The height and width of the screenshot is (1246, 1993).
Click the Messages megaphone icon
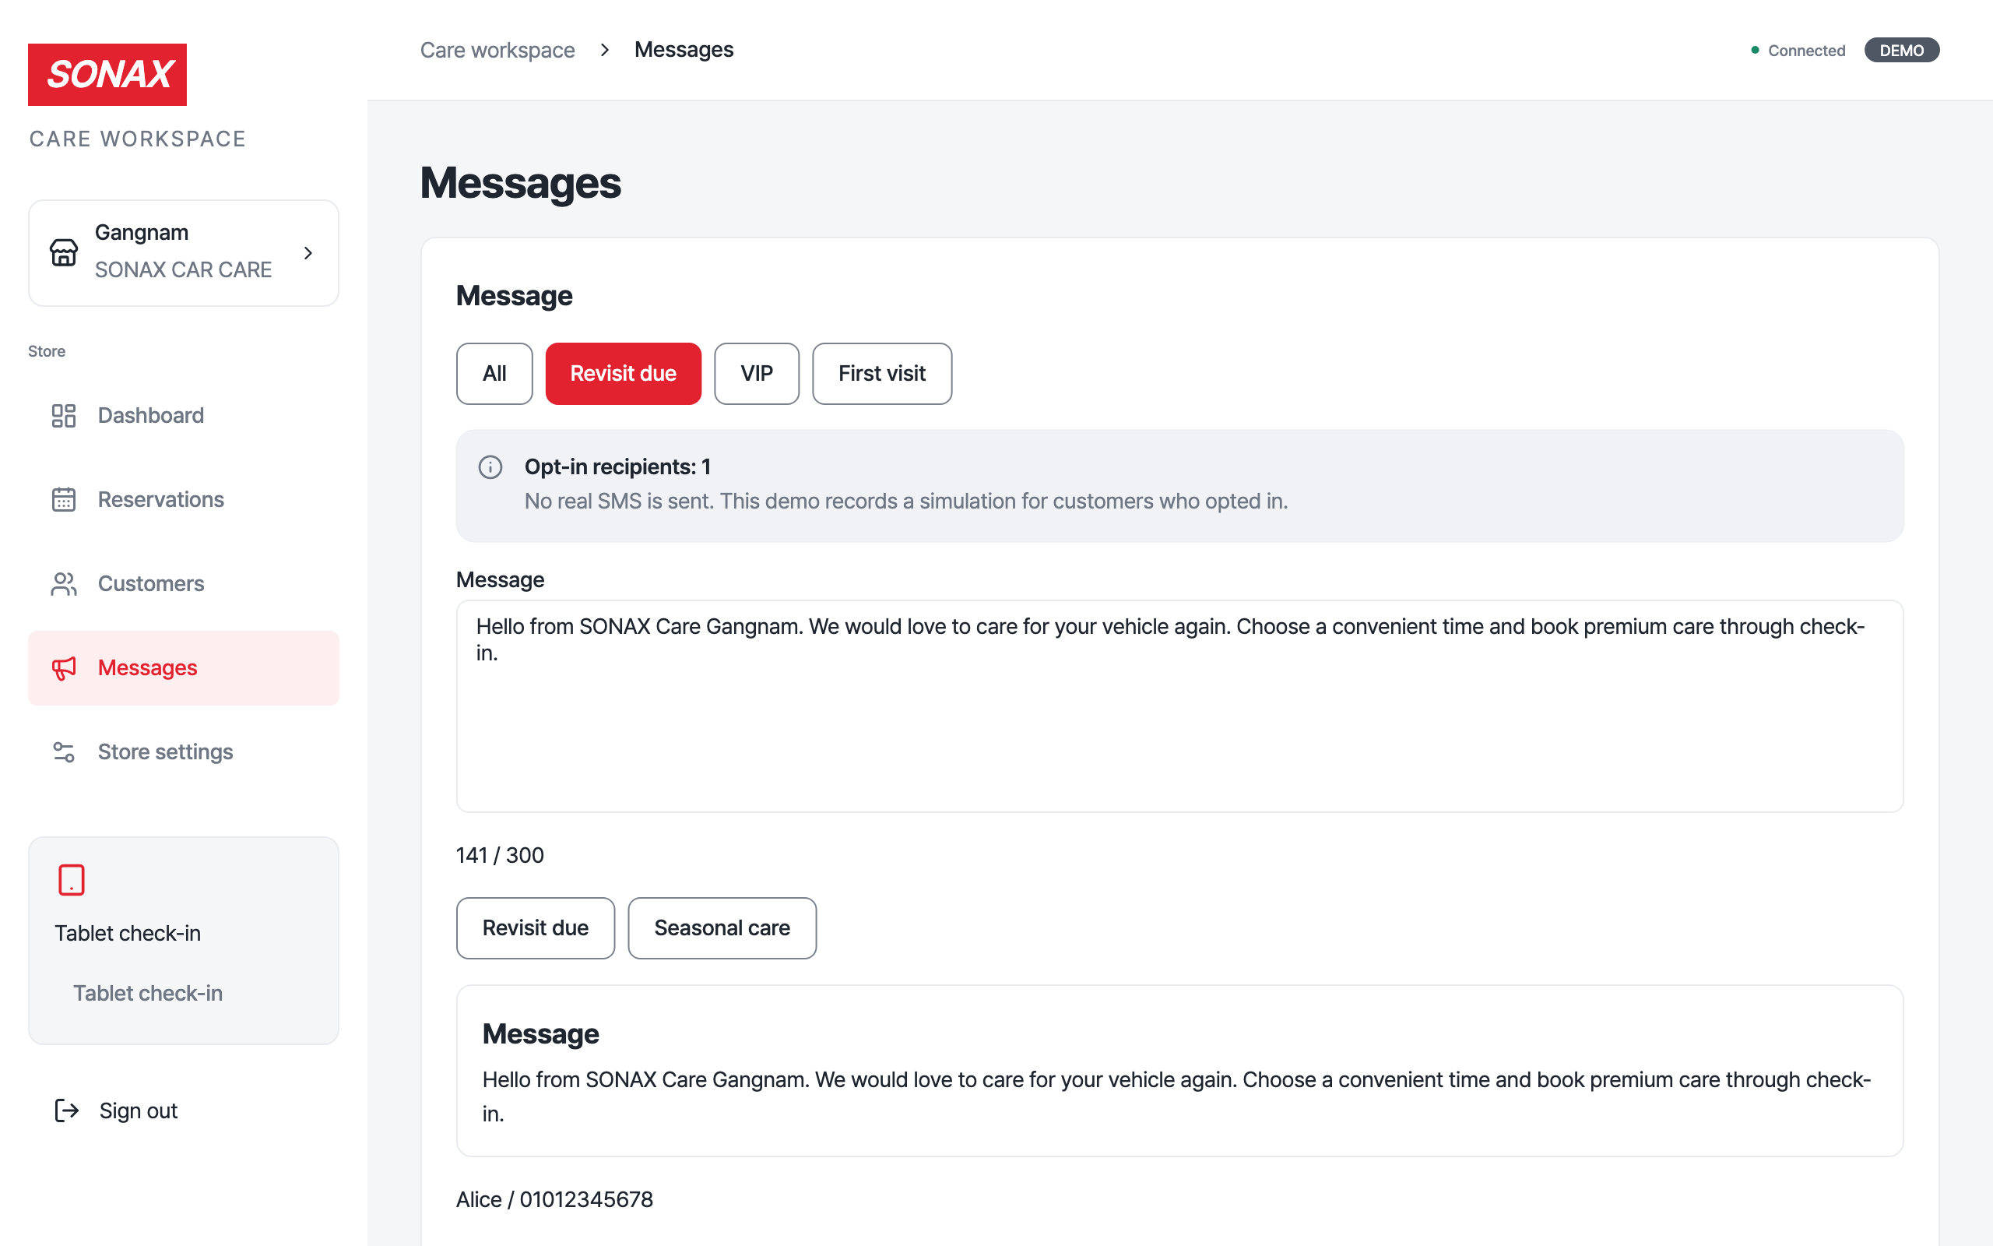pos(63,667)
